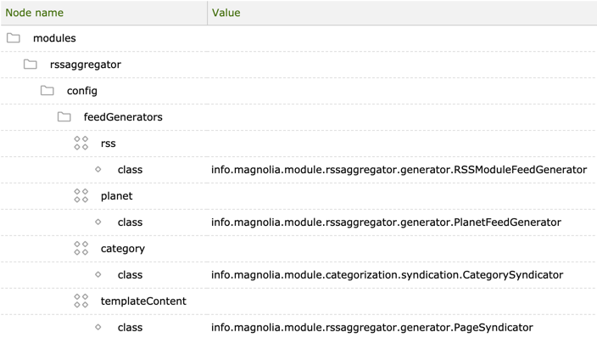Select the modules tree node
This screenshot has height=338, width=597.
54,38
